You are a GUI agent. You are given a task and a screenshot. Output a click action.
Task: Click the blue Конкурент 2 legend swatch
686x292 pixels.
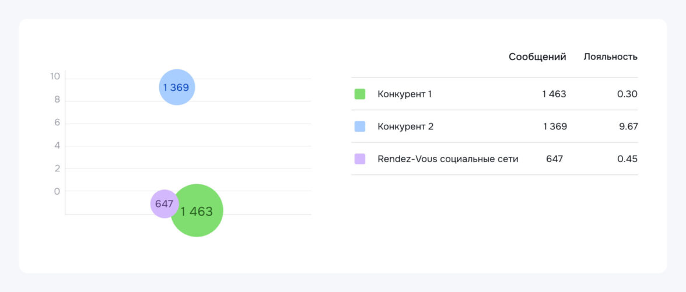(x=360, y=126)
